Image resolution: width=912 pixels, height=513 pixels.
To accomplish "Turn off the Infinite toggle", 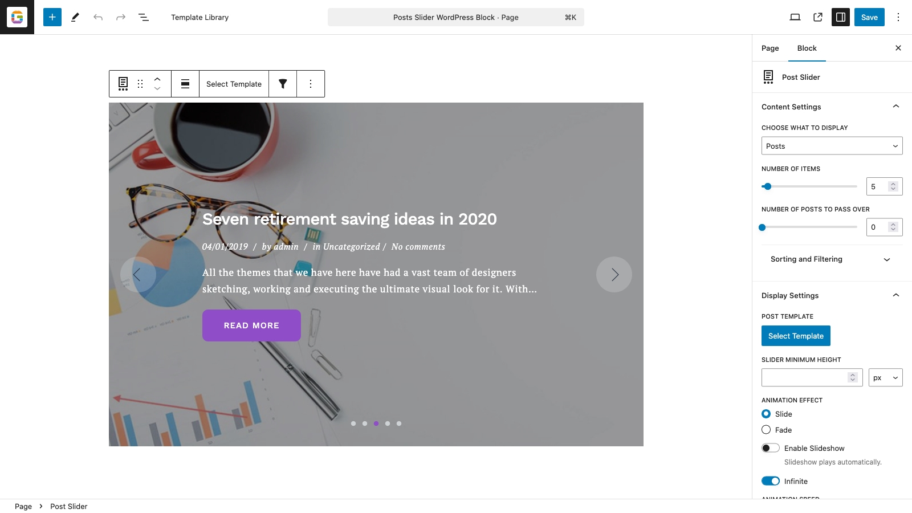I will [771, 481].
